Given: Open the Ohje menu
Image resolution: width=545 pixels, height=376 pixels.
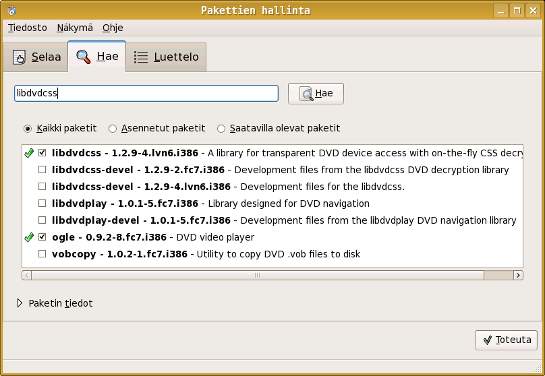Looking at the screenshot, I should click(x=113, y=28).
